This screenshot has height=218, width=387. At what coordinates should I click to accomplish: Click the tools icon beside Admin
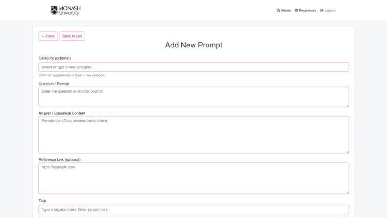click(x=278, y=10)
